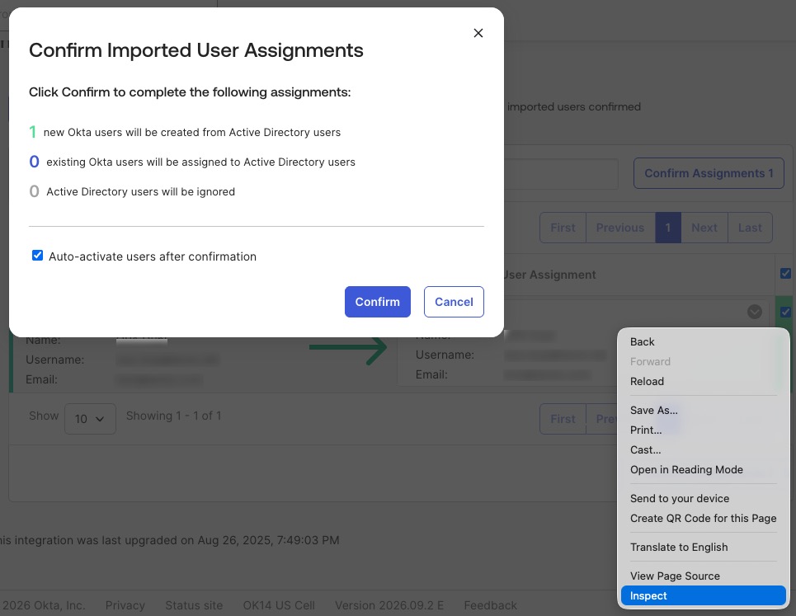Choose Reload in the context menu

[703, 382]
